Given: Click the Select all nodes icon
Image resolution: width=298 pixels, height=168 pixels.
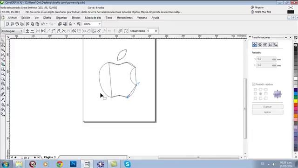Looking at the screenshot, I should [x=126, y=31].
